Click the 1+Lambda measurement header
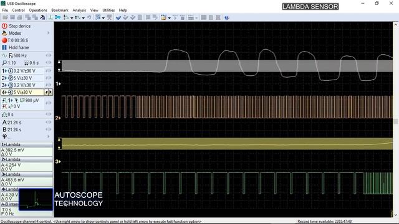This screenshot has height=224, width=399. [26, 144]
